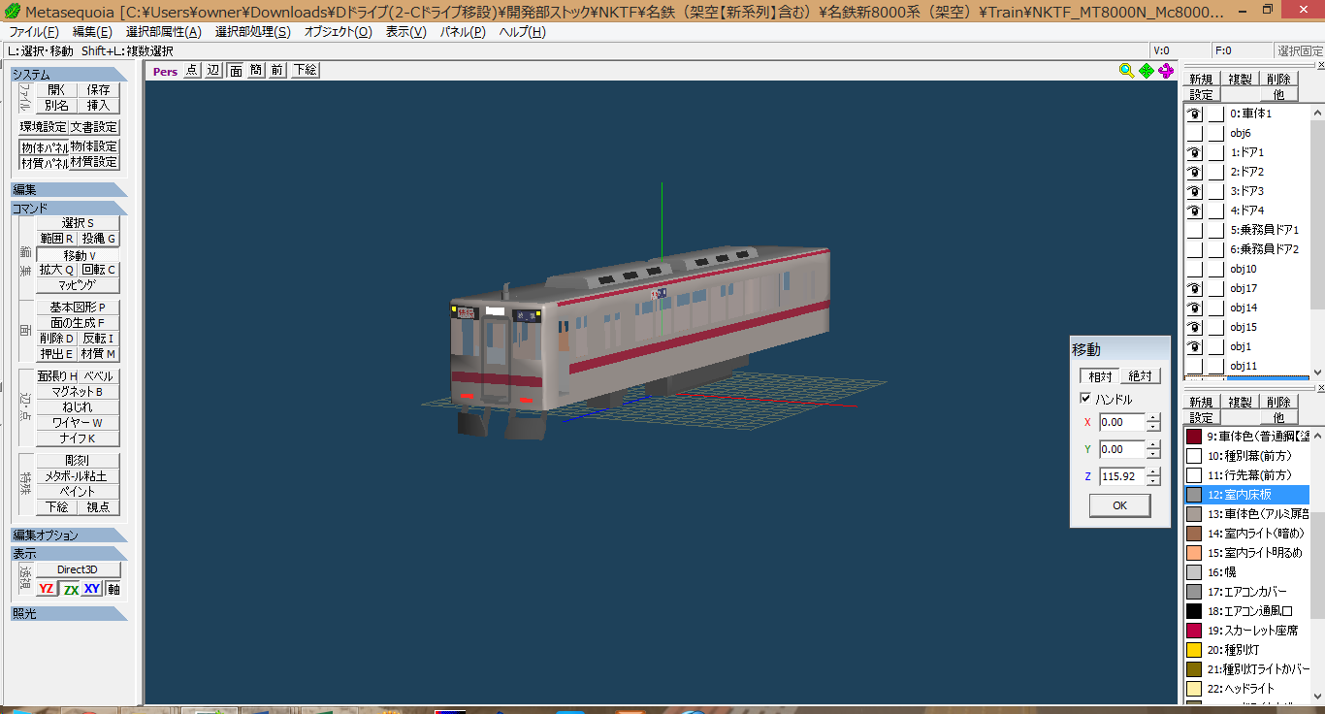Choose the メタボール粘土 metaball tool
This screenshot has height=714, width=1325.
point(78,476)
